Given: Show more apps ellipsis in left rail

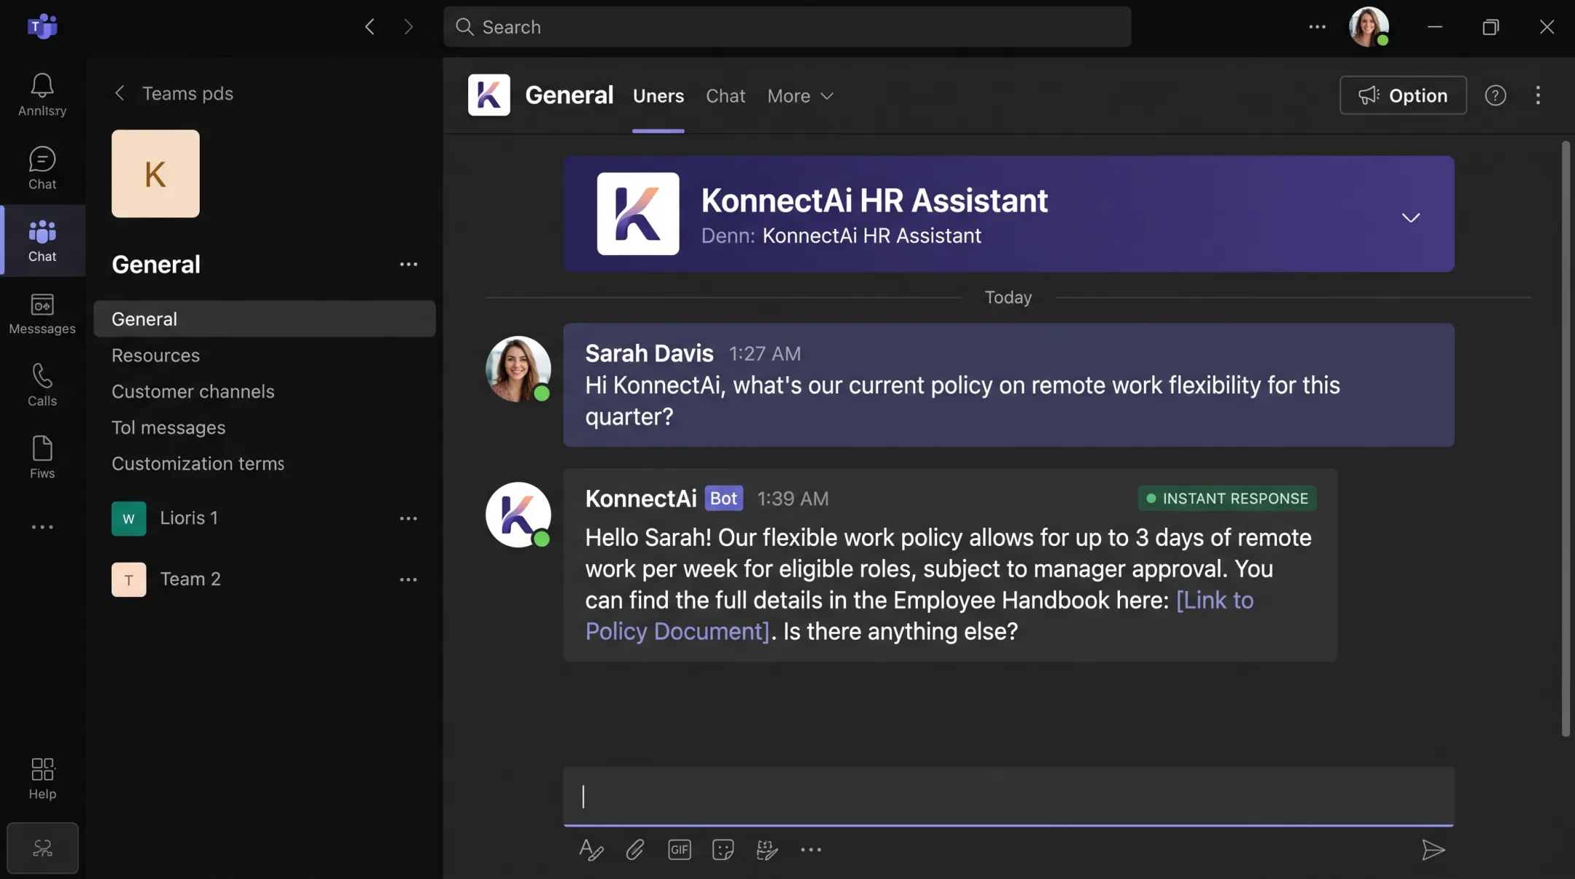Looking at the screenshot, I should click(42, 527).
